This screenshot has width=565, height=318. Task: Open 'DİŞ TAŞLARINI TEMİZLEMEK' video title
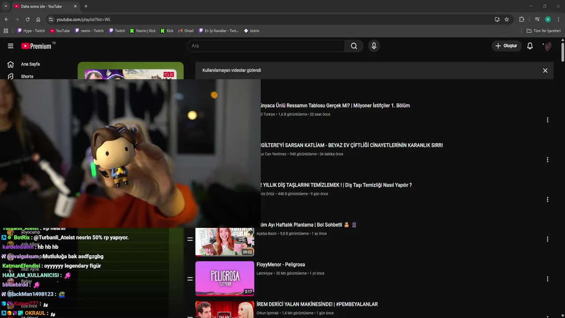click(336, 185)
